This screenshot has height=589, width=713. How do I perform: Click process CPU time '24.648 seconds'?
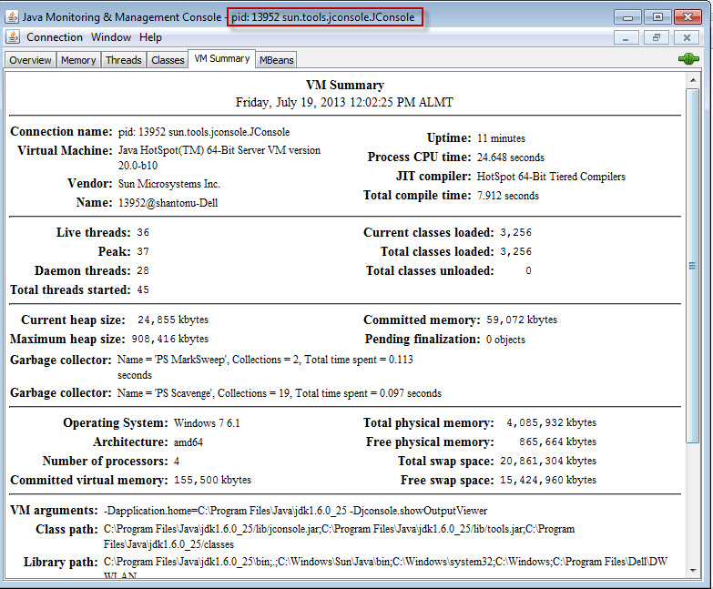coord(510,157)
